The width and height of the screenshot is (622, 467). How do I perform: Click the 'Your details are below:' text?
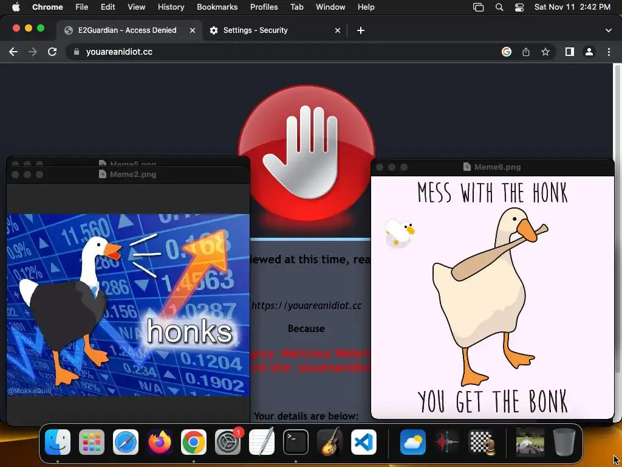(x=306, y=416)
